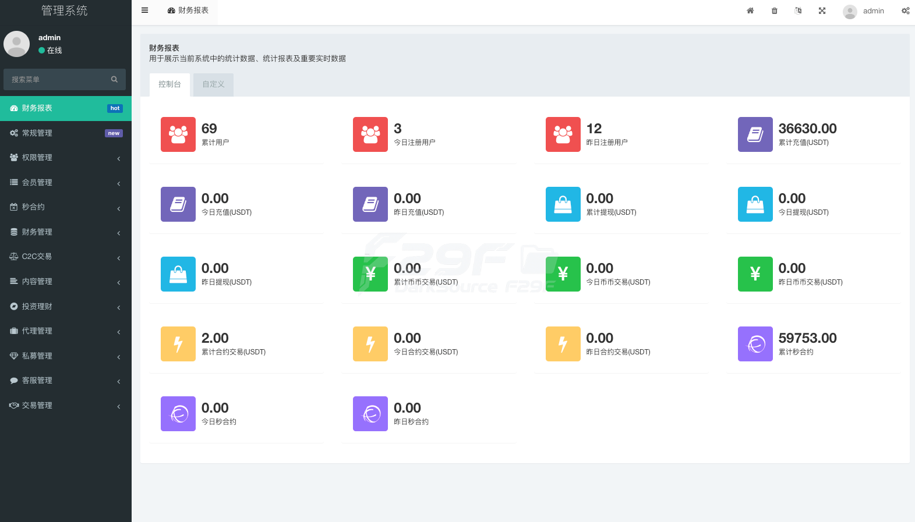Open the admin user menu top-right
915x522 pixels.
pos(864,11)
